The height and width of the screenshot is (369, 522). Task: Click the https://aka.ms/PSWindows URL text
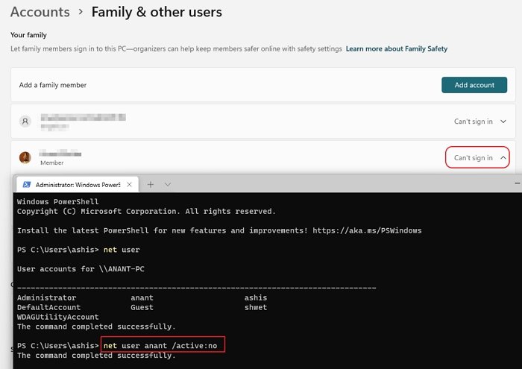pos(367,230)
